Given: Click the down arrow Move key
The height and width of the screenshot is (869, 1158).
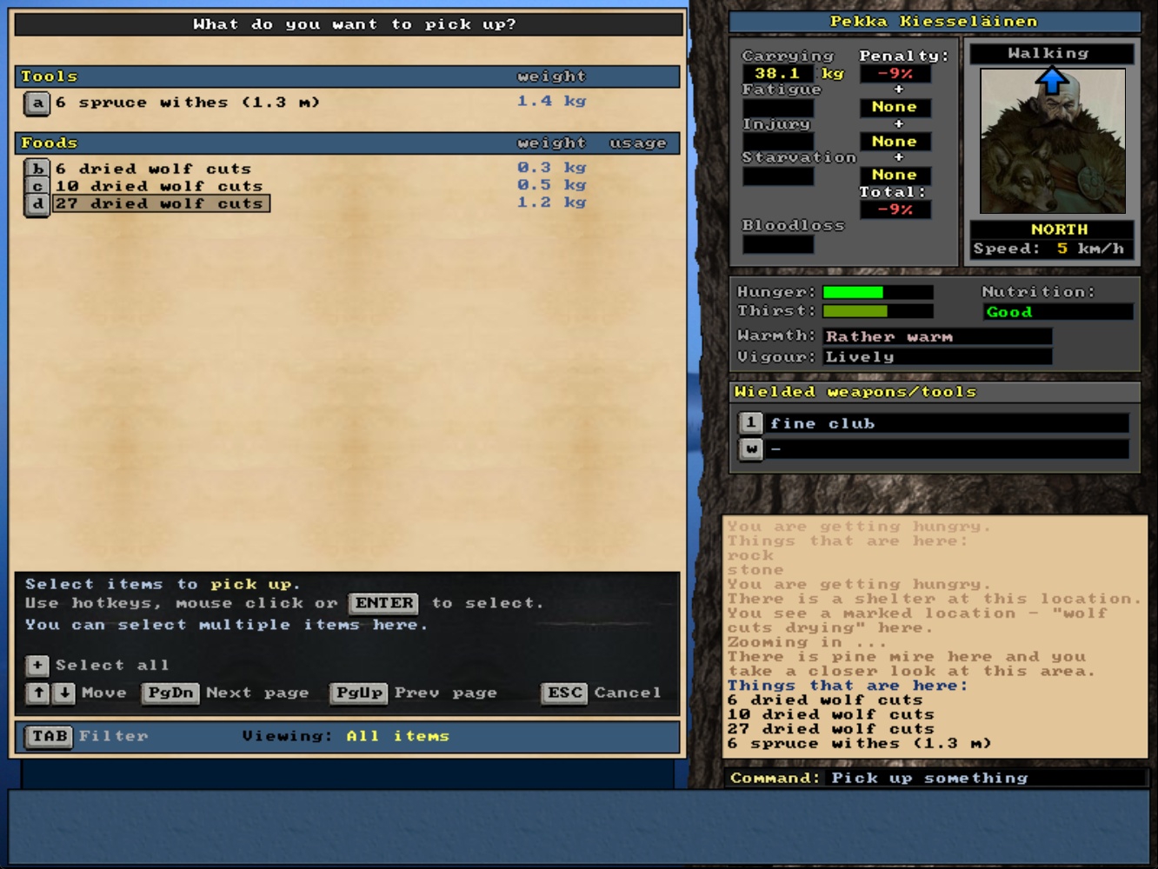Looking at the screenshot, I should (x=64, y=693).
